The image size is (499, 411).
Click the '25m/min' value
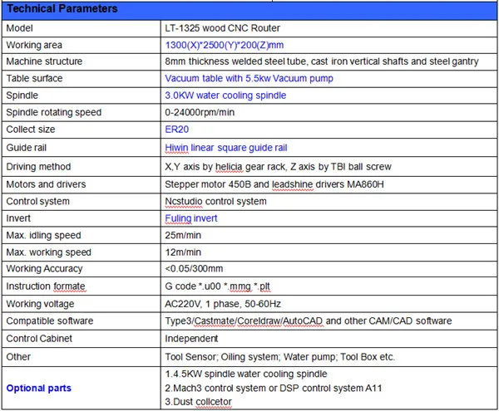[x=183, y=235]
